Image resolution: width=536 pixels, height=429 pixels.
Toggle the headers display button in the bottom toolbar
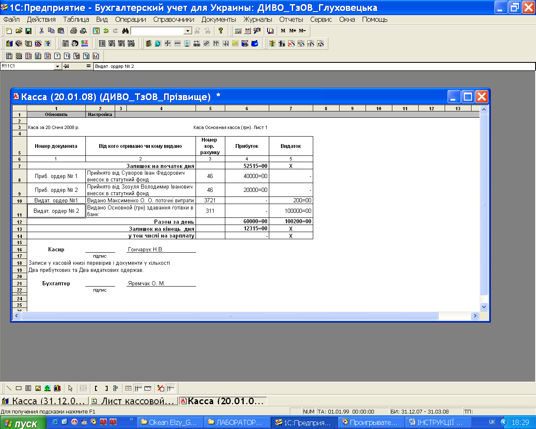138,388
